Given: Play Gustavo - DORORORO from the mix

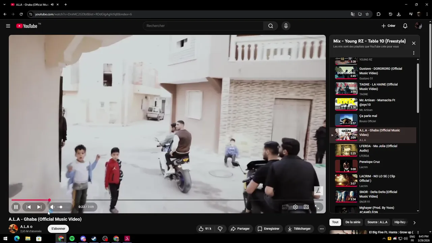Looking at the screenshot, I should (373, 73).
